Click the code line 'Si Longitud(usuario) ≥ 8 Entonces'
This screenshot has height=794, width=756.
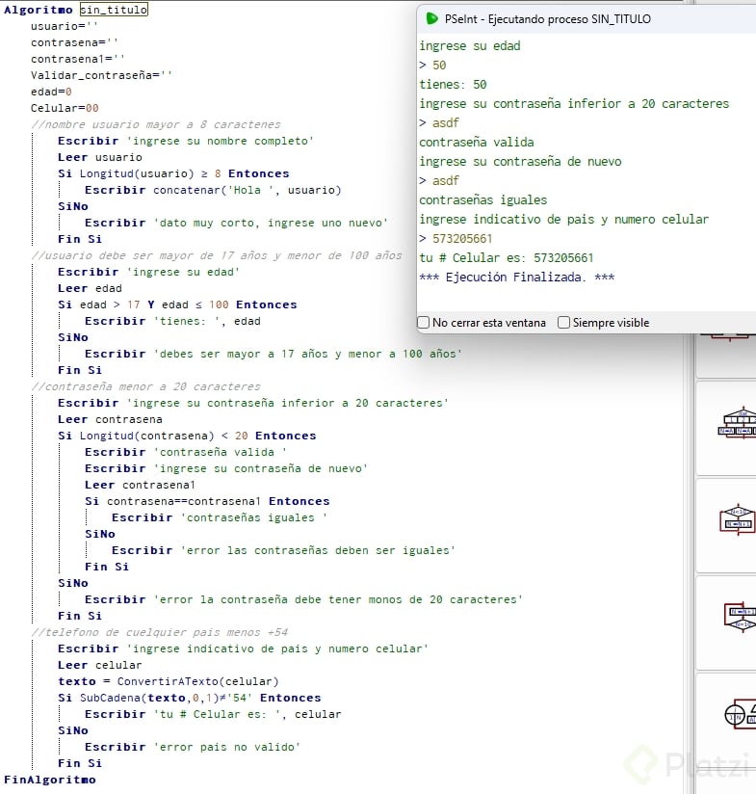(x=173, y=173)
